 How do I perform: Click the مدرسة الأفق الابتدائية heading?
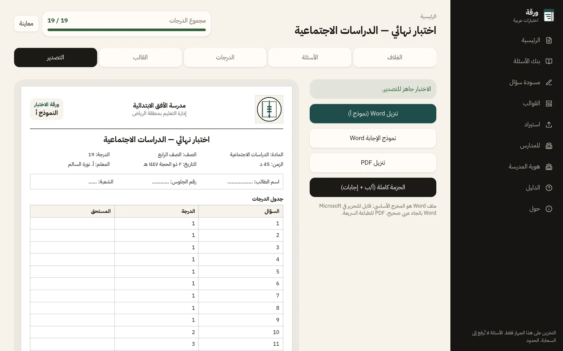point(159,106)
